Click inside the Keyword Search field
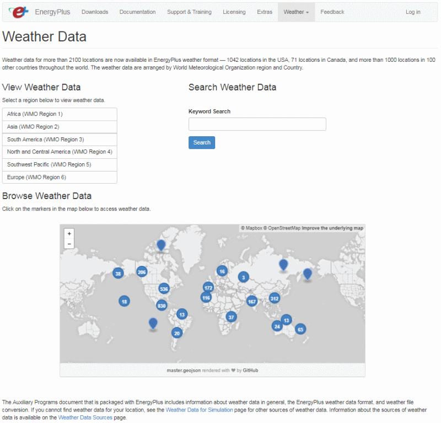The image size is (441, 423). click(257, 124)
